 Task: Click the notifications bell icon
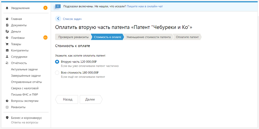point(7,8)
